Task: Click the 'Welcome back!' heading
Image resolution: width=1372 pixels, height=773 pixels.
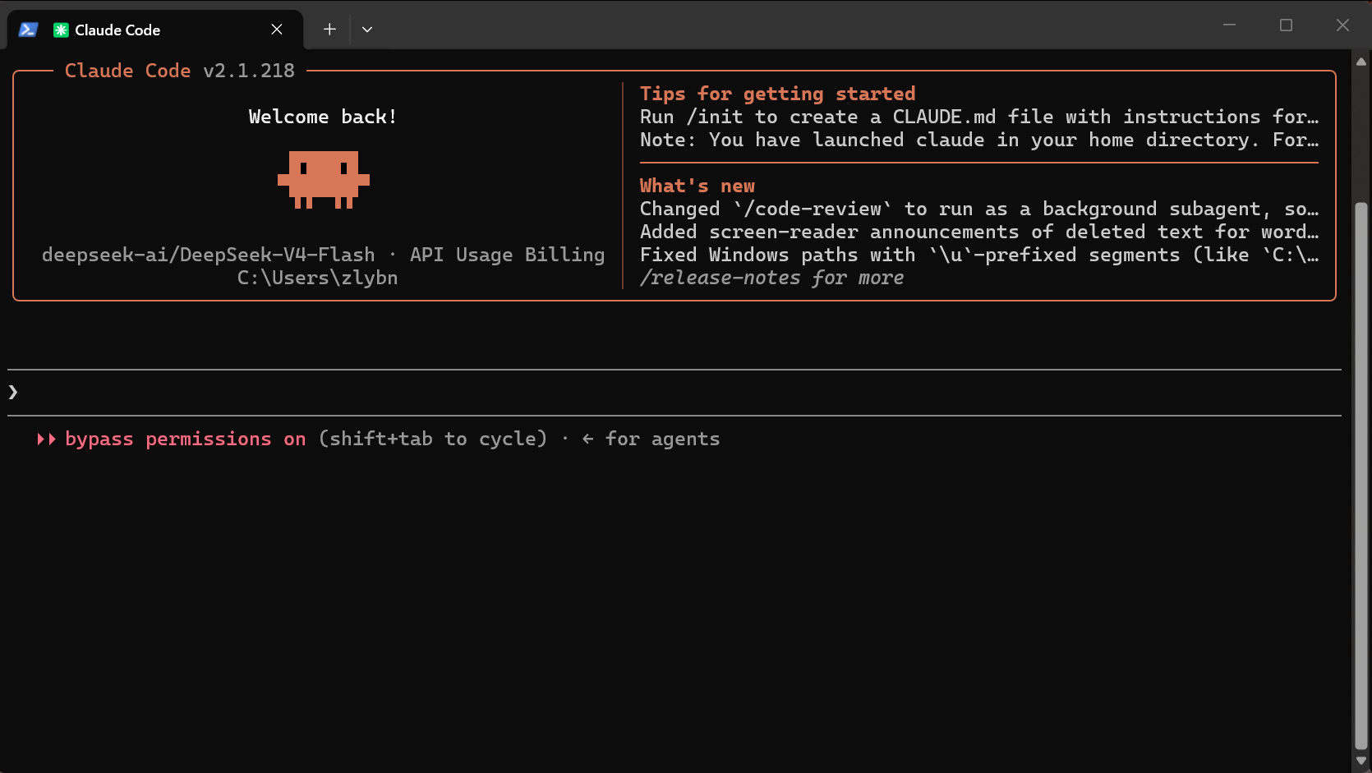Action: pos(323,117)
